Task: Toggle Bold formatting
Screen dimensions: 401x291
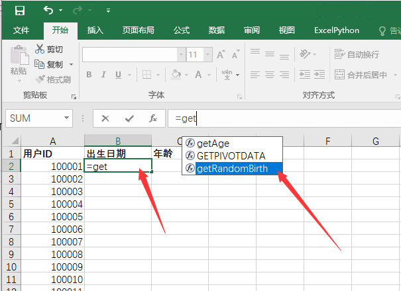Action: [x=89, y=75]
